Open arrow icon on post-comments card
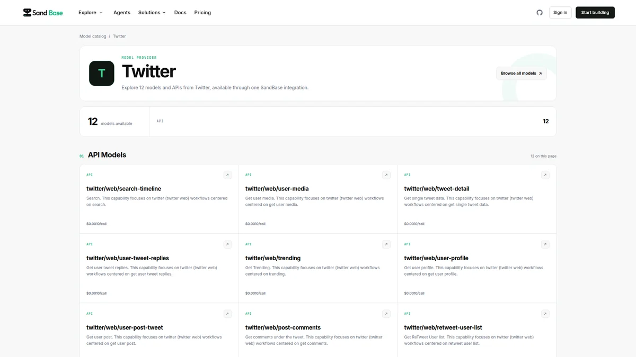Viewport: 636px width, 357px height. 386,314
